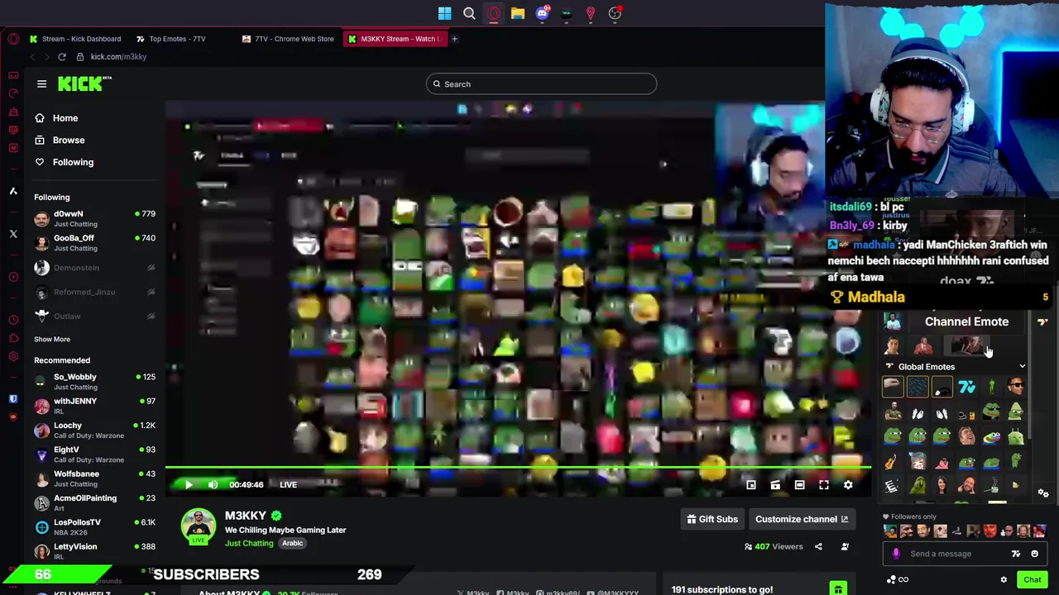Image resolution: width=1059 pixels, height=595 pixels.
Task: Click the Arabic language tag
Action: tap(293, 544)
